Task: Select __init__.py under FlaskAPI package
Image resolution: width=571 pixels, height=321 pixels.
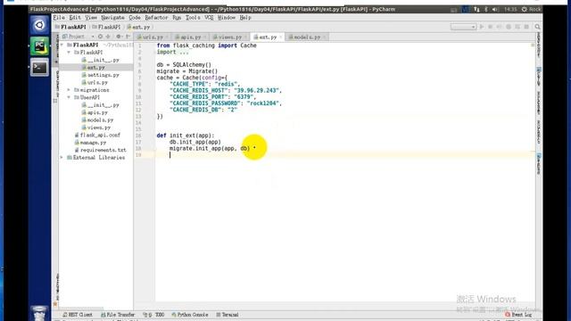Action: (101, 60)
